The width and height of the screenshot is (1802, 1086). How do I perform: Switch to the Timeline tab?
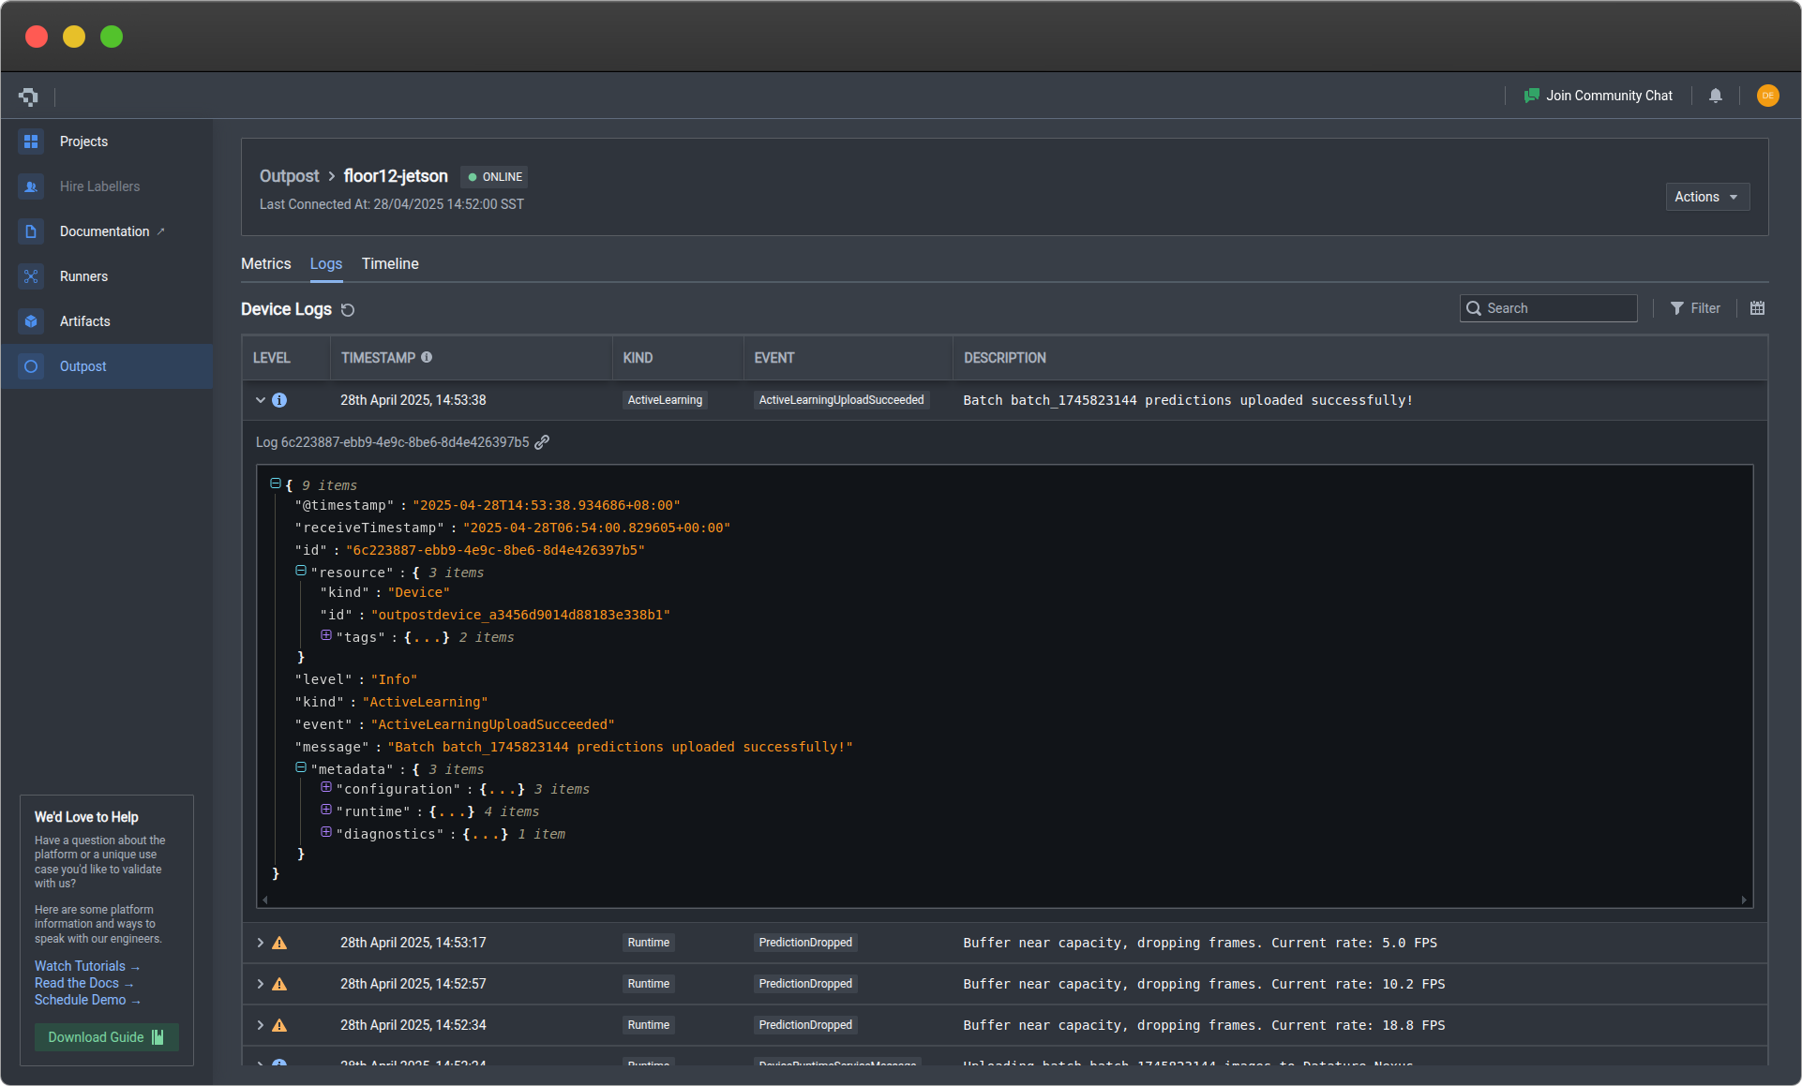click(390, 264)
